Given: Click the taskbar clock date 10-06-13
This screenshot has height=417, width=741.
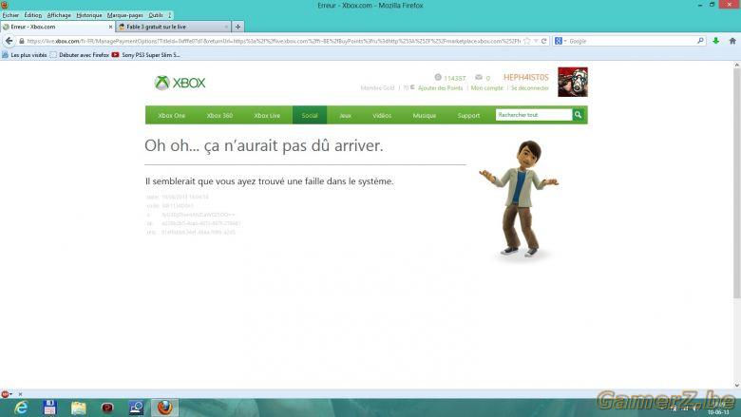Looking at the screenshot, I should (x=718, y=412).
